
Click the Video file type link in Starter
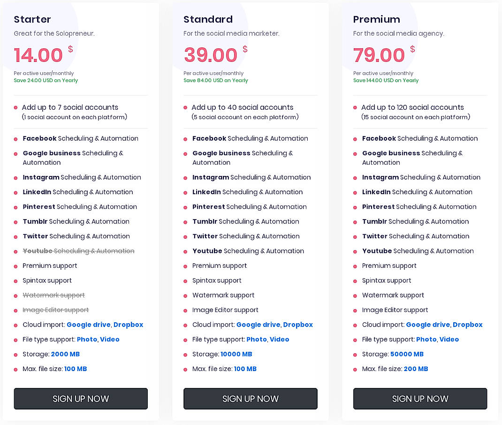tap(110, 339)
